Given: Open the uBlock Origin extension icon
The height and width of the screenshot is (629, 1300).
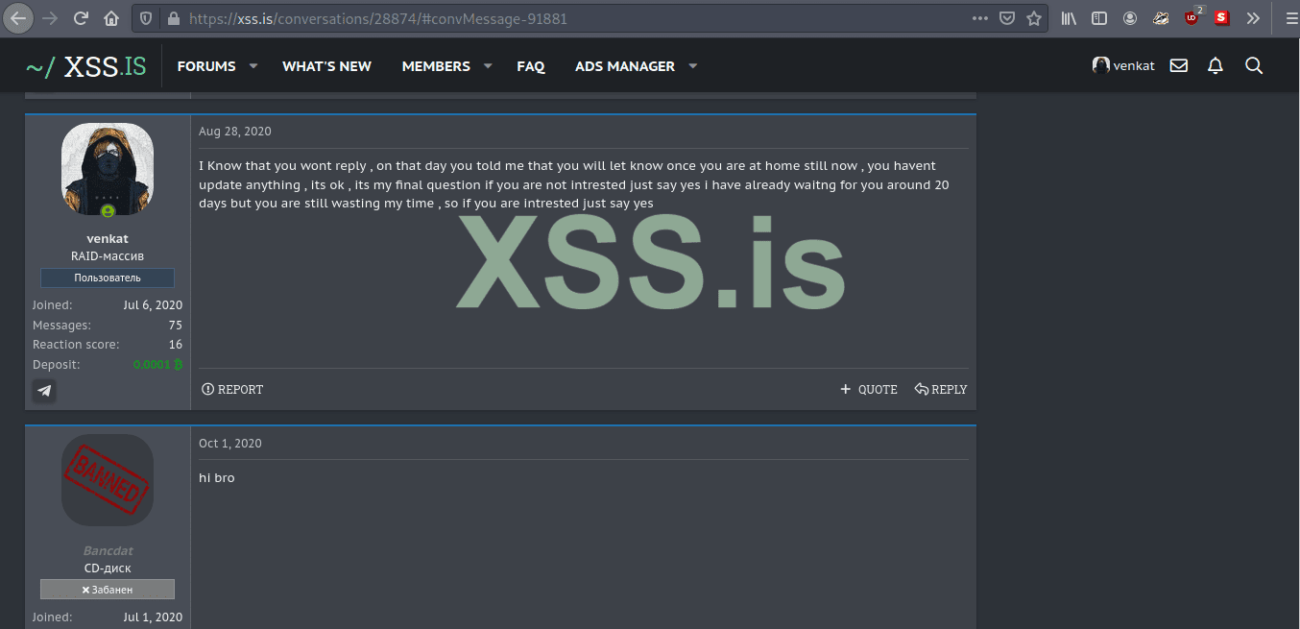Looking at the screenshot, I should point(1191,17).
